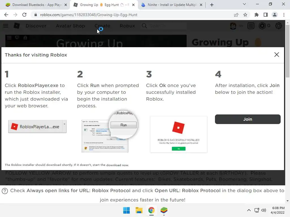Click the help question mark icon
This screenshot has height=217, width=290.
click(5, 191)
